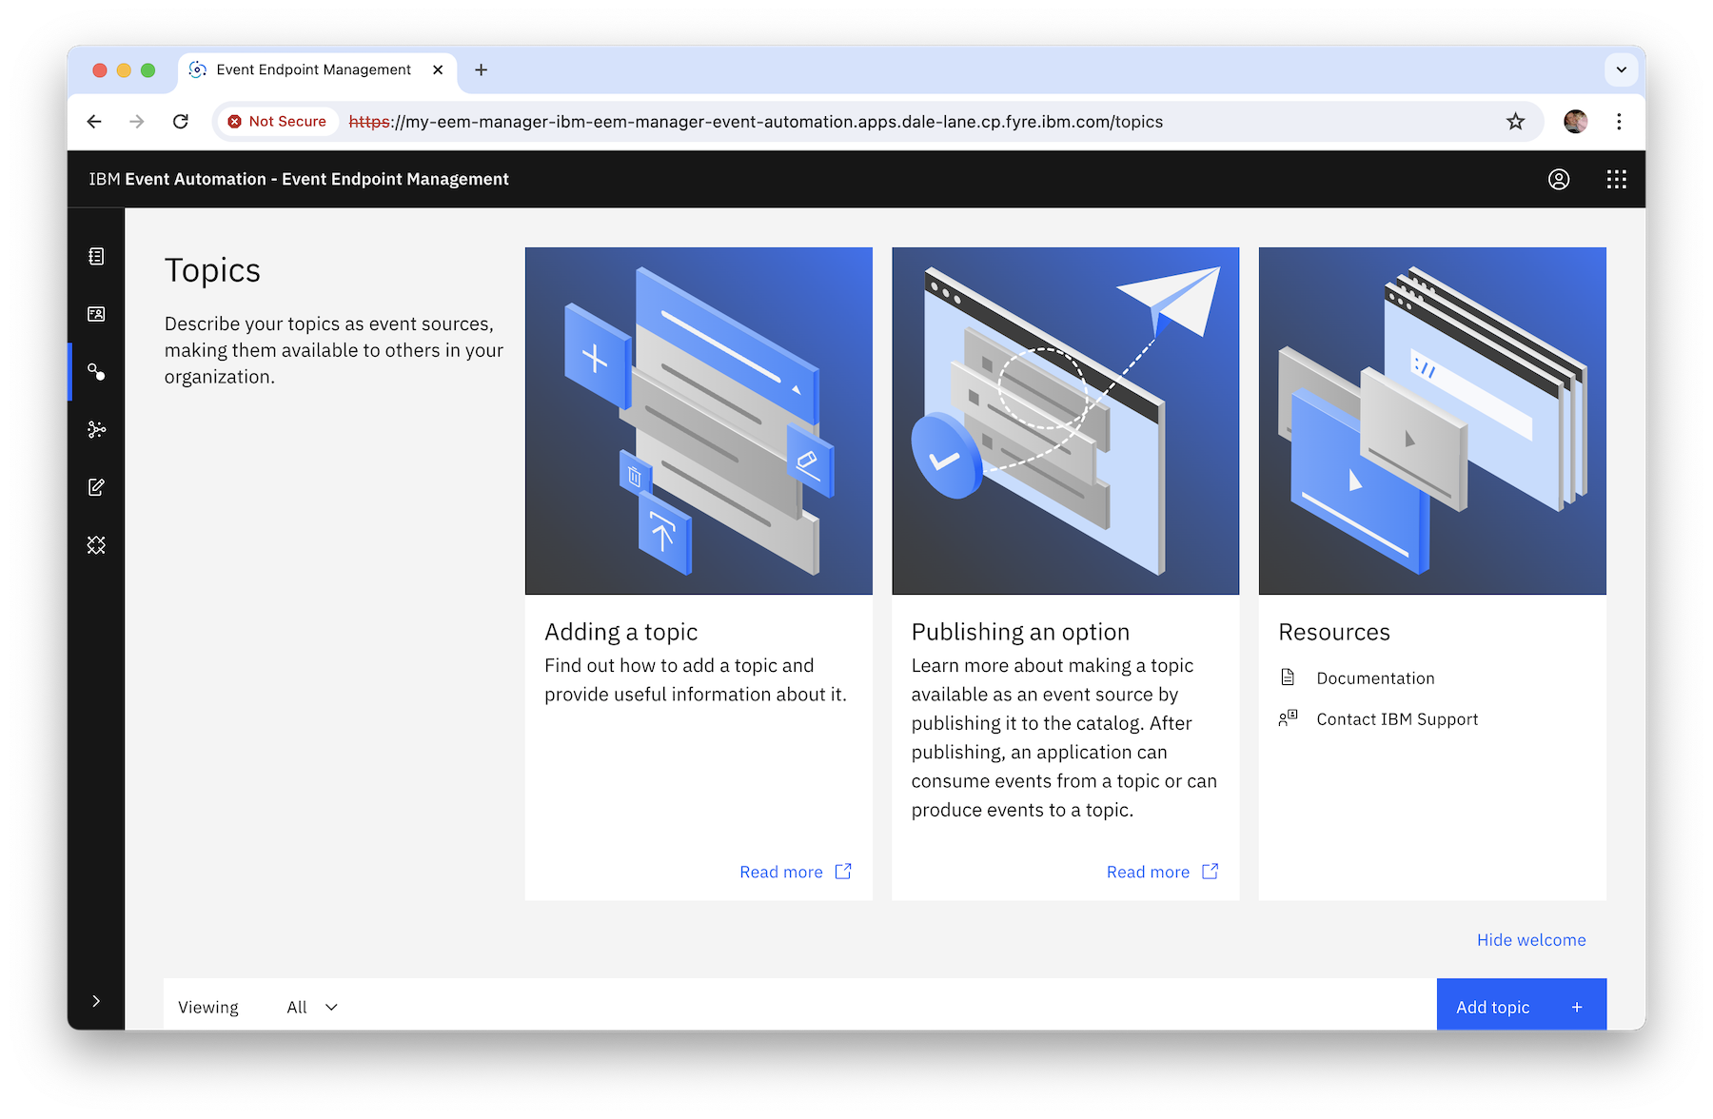The width and height of the screenshot is (1713, 1119).
Task: Open the Catalog icon in sidebar
Action: pyautogui.click(x=96, y=257)
